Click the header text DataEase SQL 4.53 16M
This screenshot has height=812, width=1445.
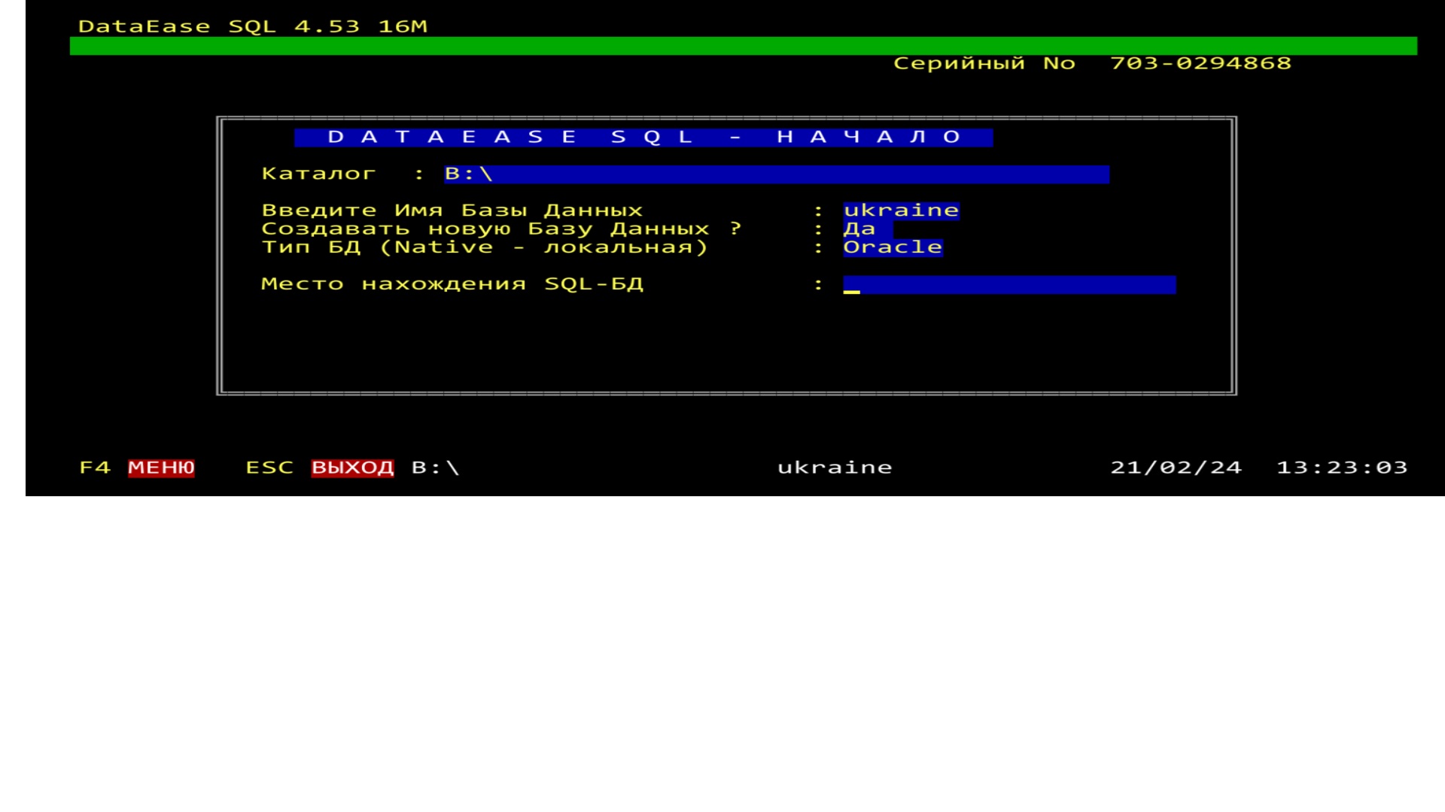[253, 26]
